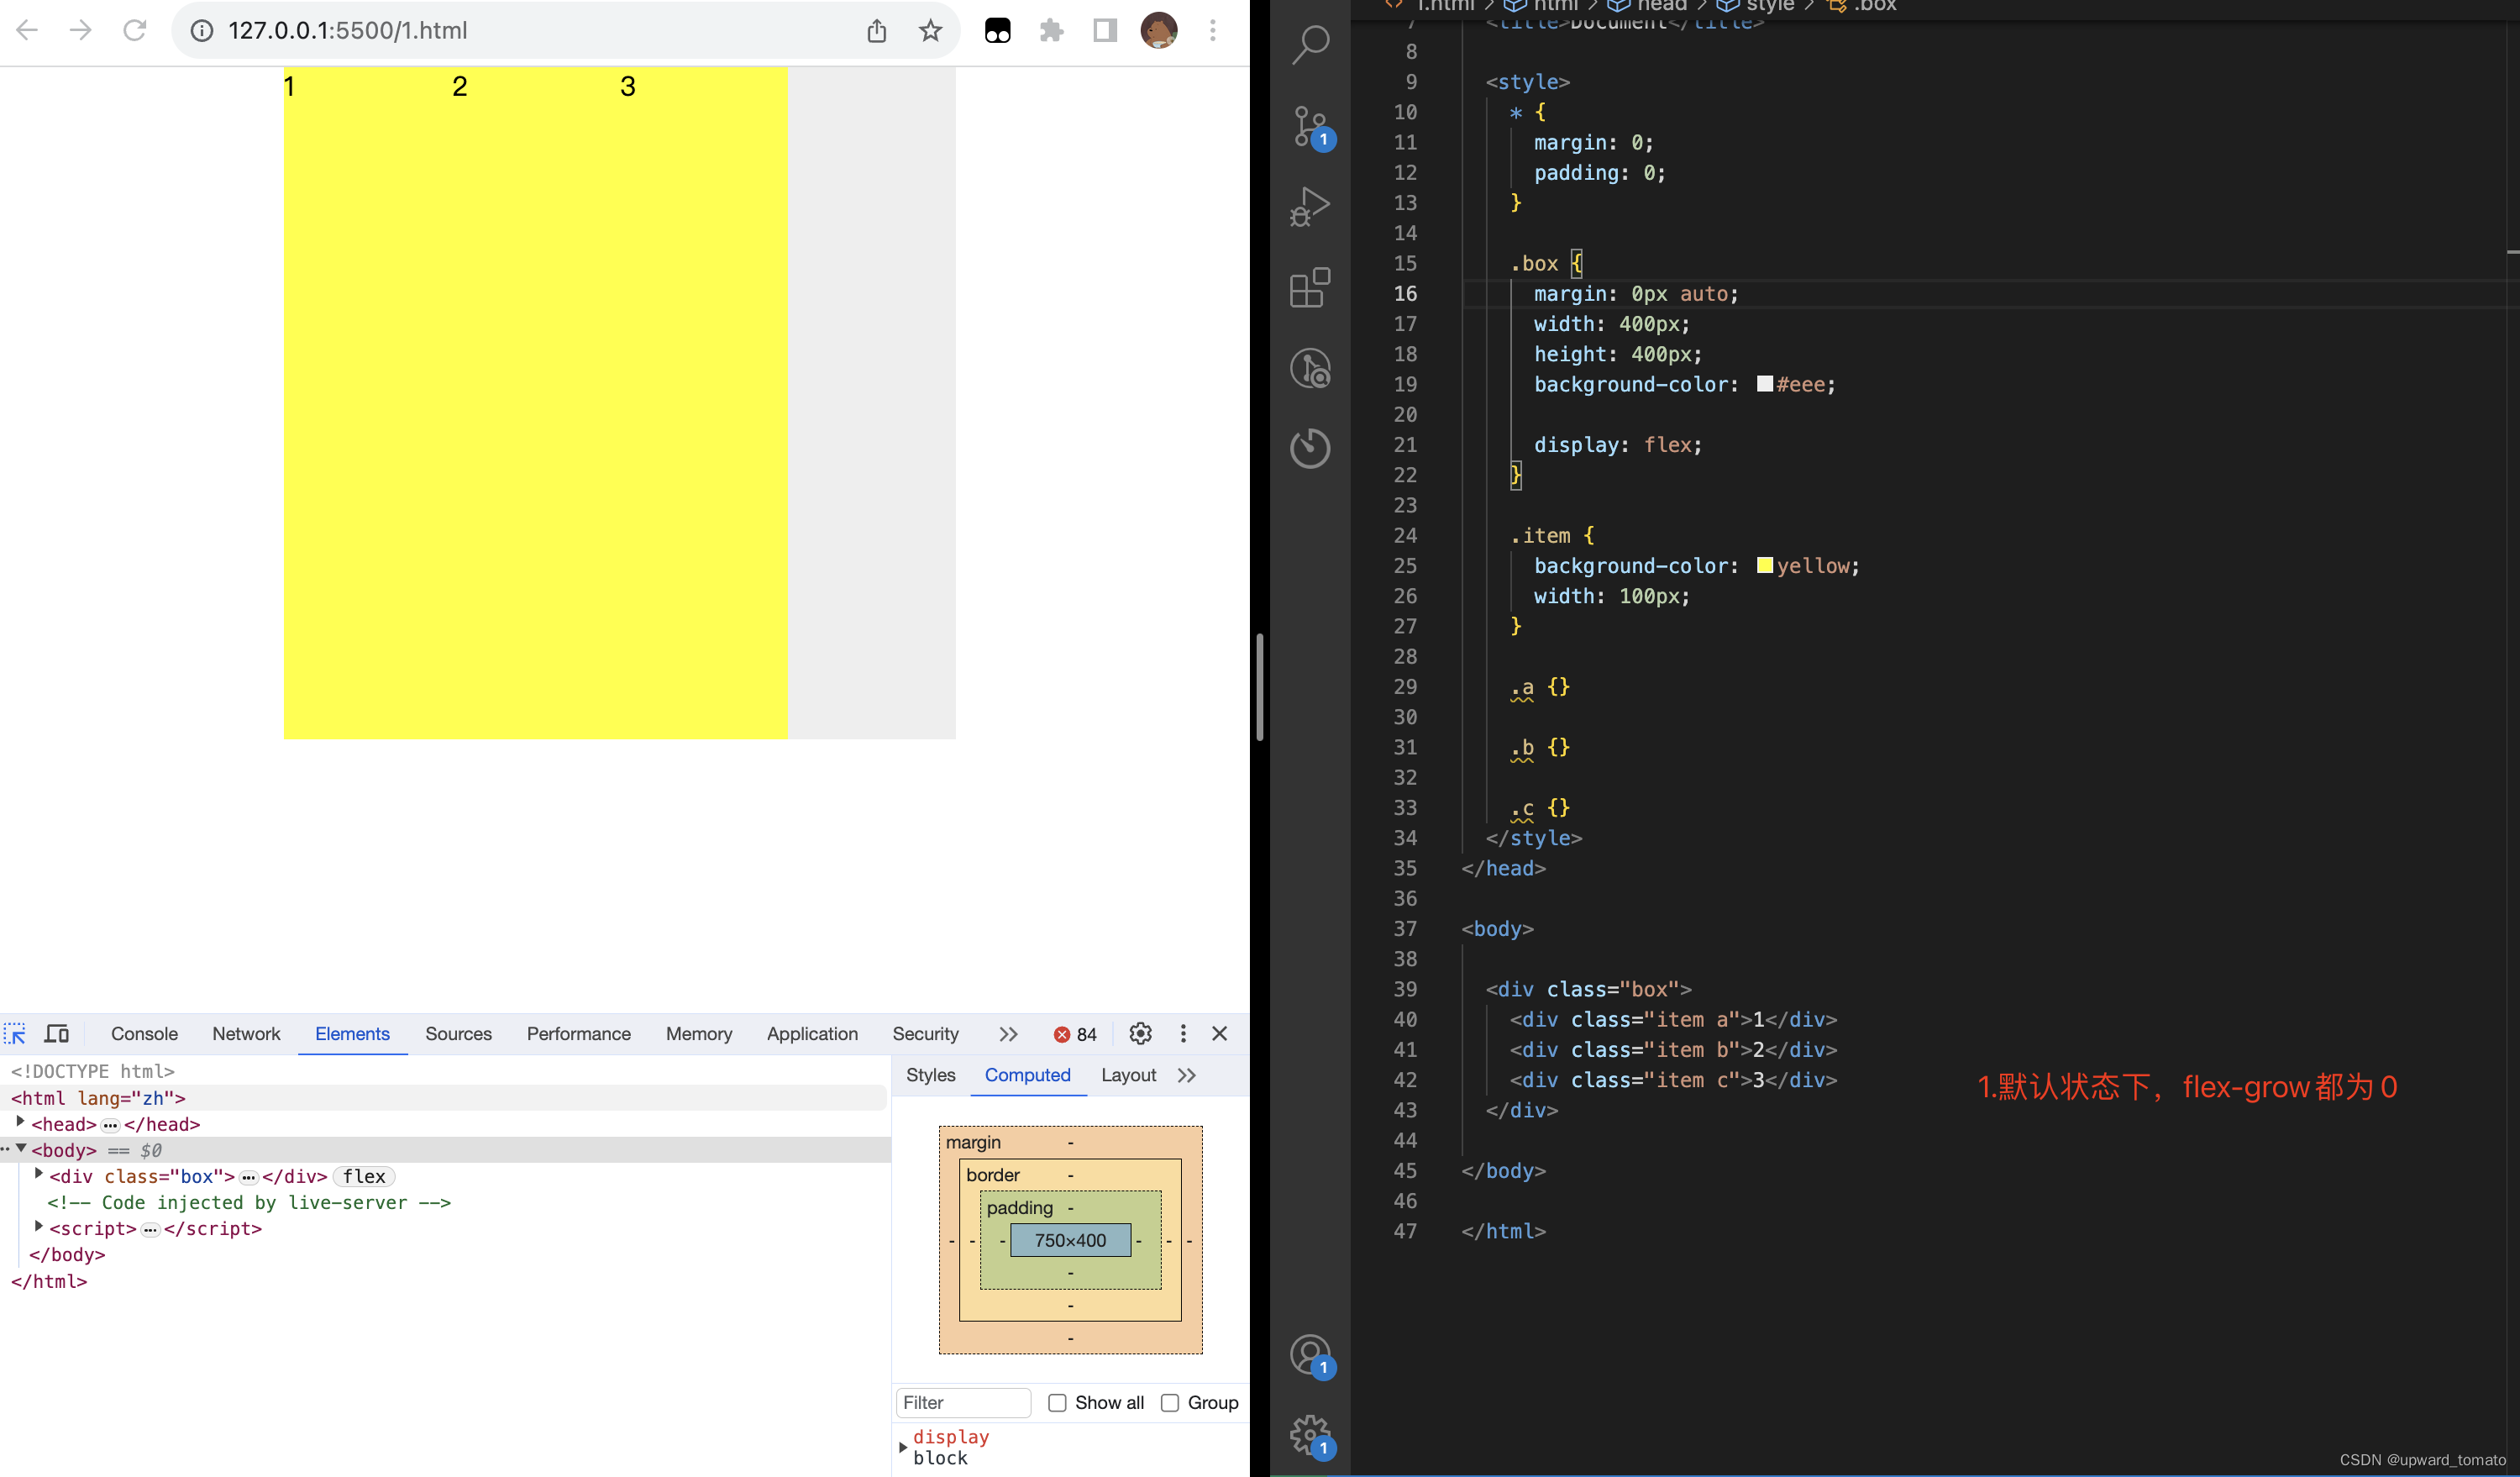Open the Memory tab
Viewport: 2520px width, 1477px height.
[x=699, y=1034]
